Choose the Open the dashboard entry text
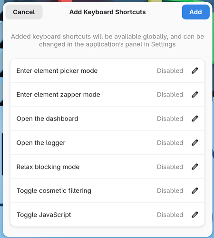The height and width of the screenshot is (238, 214). coord(48,119)
